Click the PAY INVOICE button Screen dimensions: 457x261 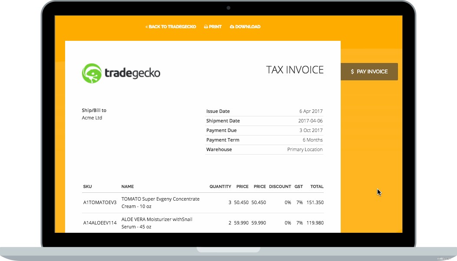tap(369, 72)
